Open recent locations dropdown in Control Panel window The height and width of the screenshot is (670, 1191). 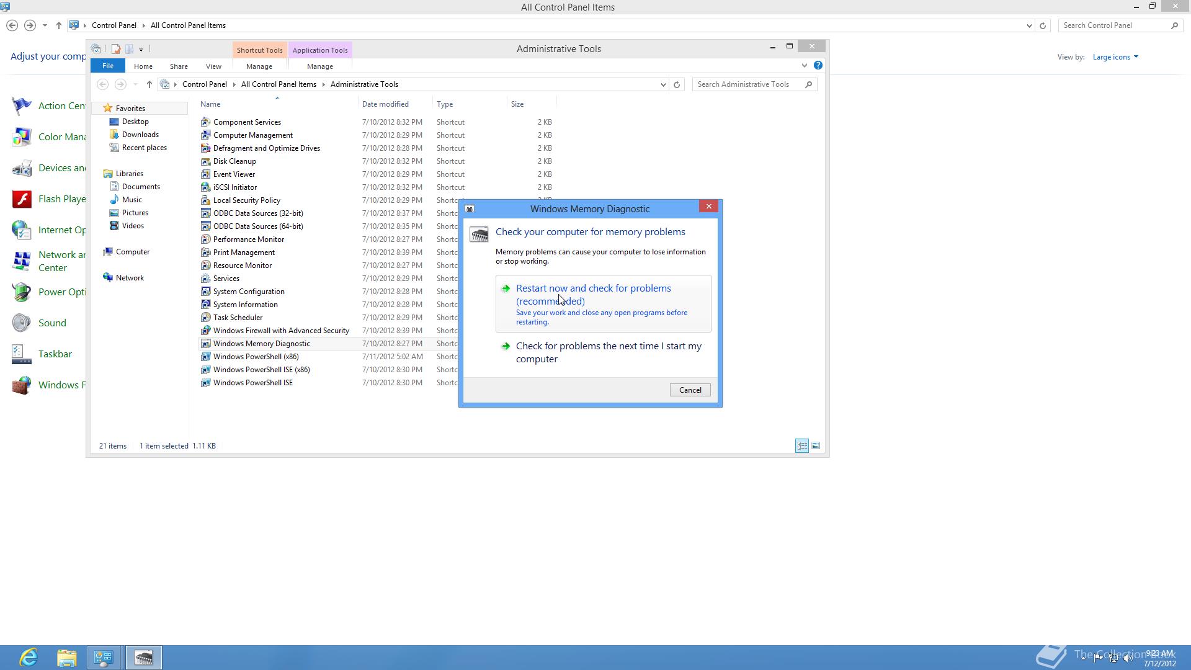[45, 25]
